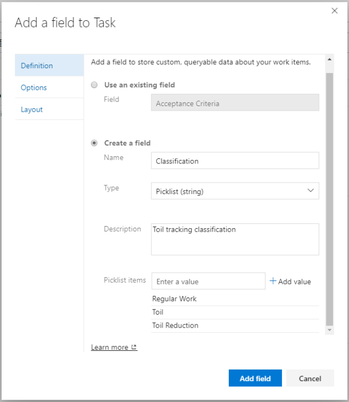Close the Add a field dialog
This screenshot has width=349, height=402.
(334, 11)
